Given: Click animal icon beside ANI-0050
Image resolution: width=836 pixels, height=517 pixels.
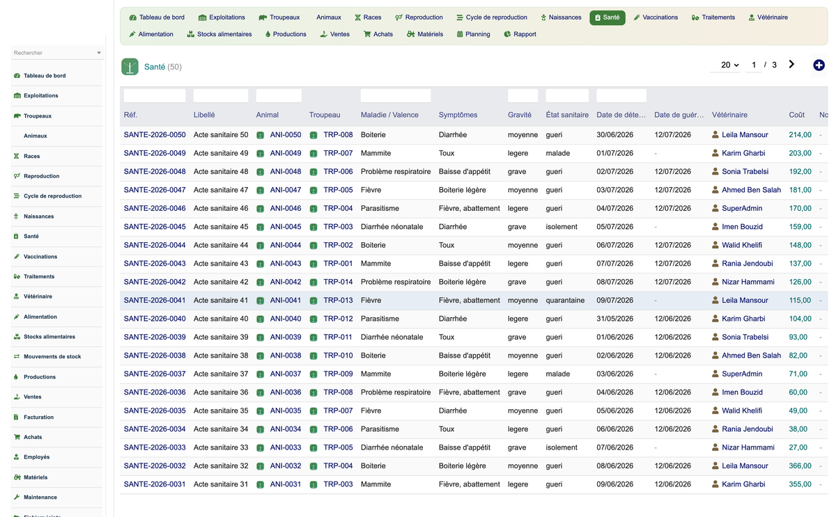Looking at the screenshot, I should [260, 135].
